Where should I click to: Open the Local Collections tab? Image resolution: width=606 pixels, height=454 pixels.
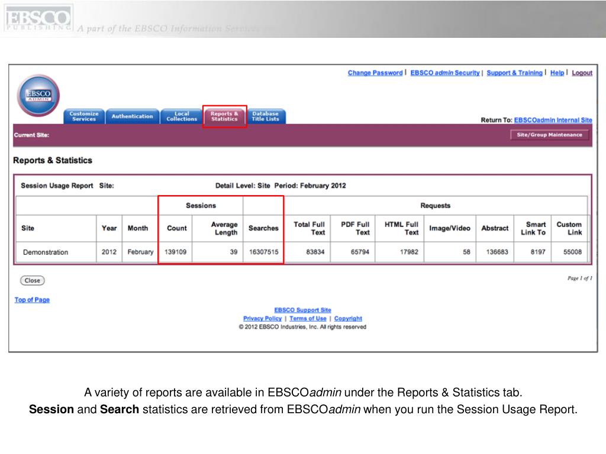click(x=182, y=116)
